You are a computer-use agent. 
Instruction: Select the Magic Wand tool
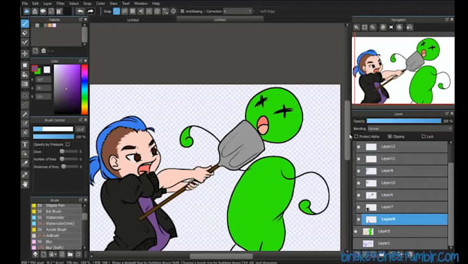click(25, 114)
